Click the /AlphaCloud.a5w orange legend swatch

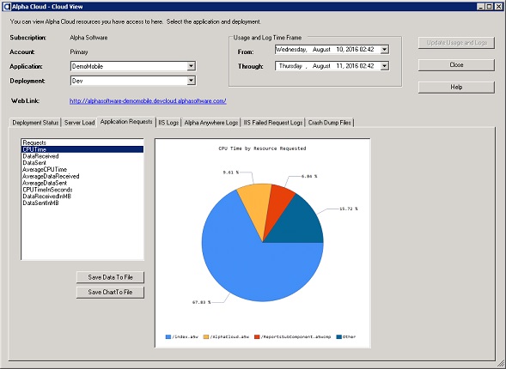pyautogui.click(x=206, y=336)
